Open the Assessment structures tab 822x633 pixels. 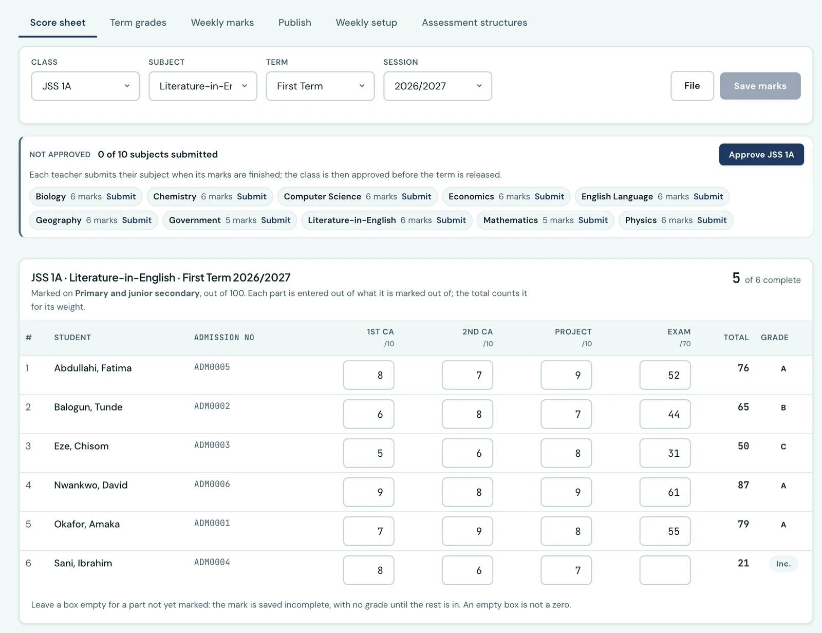[x=475, y=23]
